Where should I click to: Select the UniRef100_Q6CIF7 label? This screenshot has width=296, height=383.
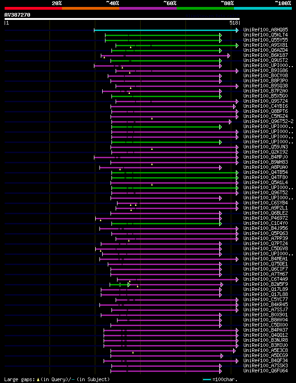click(266, 269)
